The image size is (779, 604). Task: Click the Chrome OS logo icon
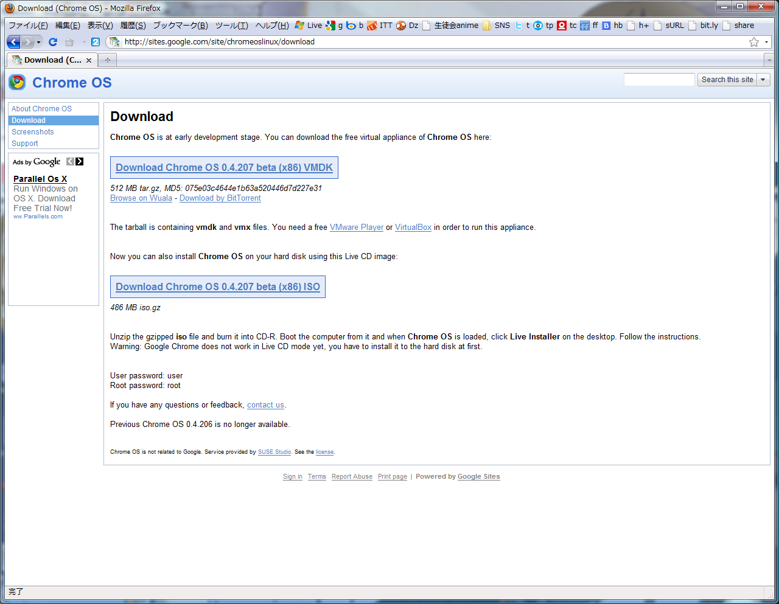[x=17, y=82]
